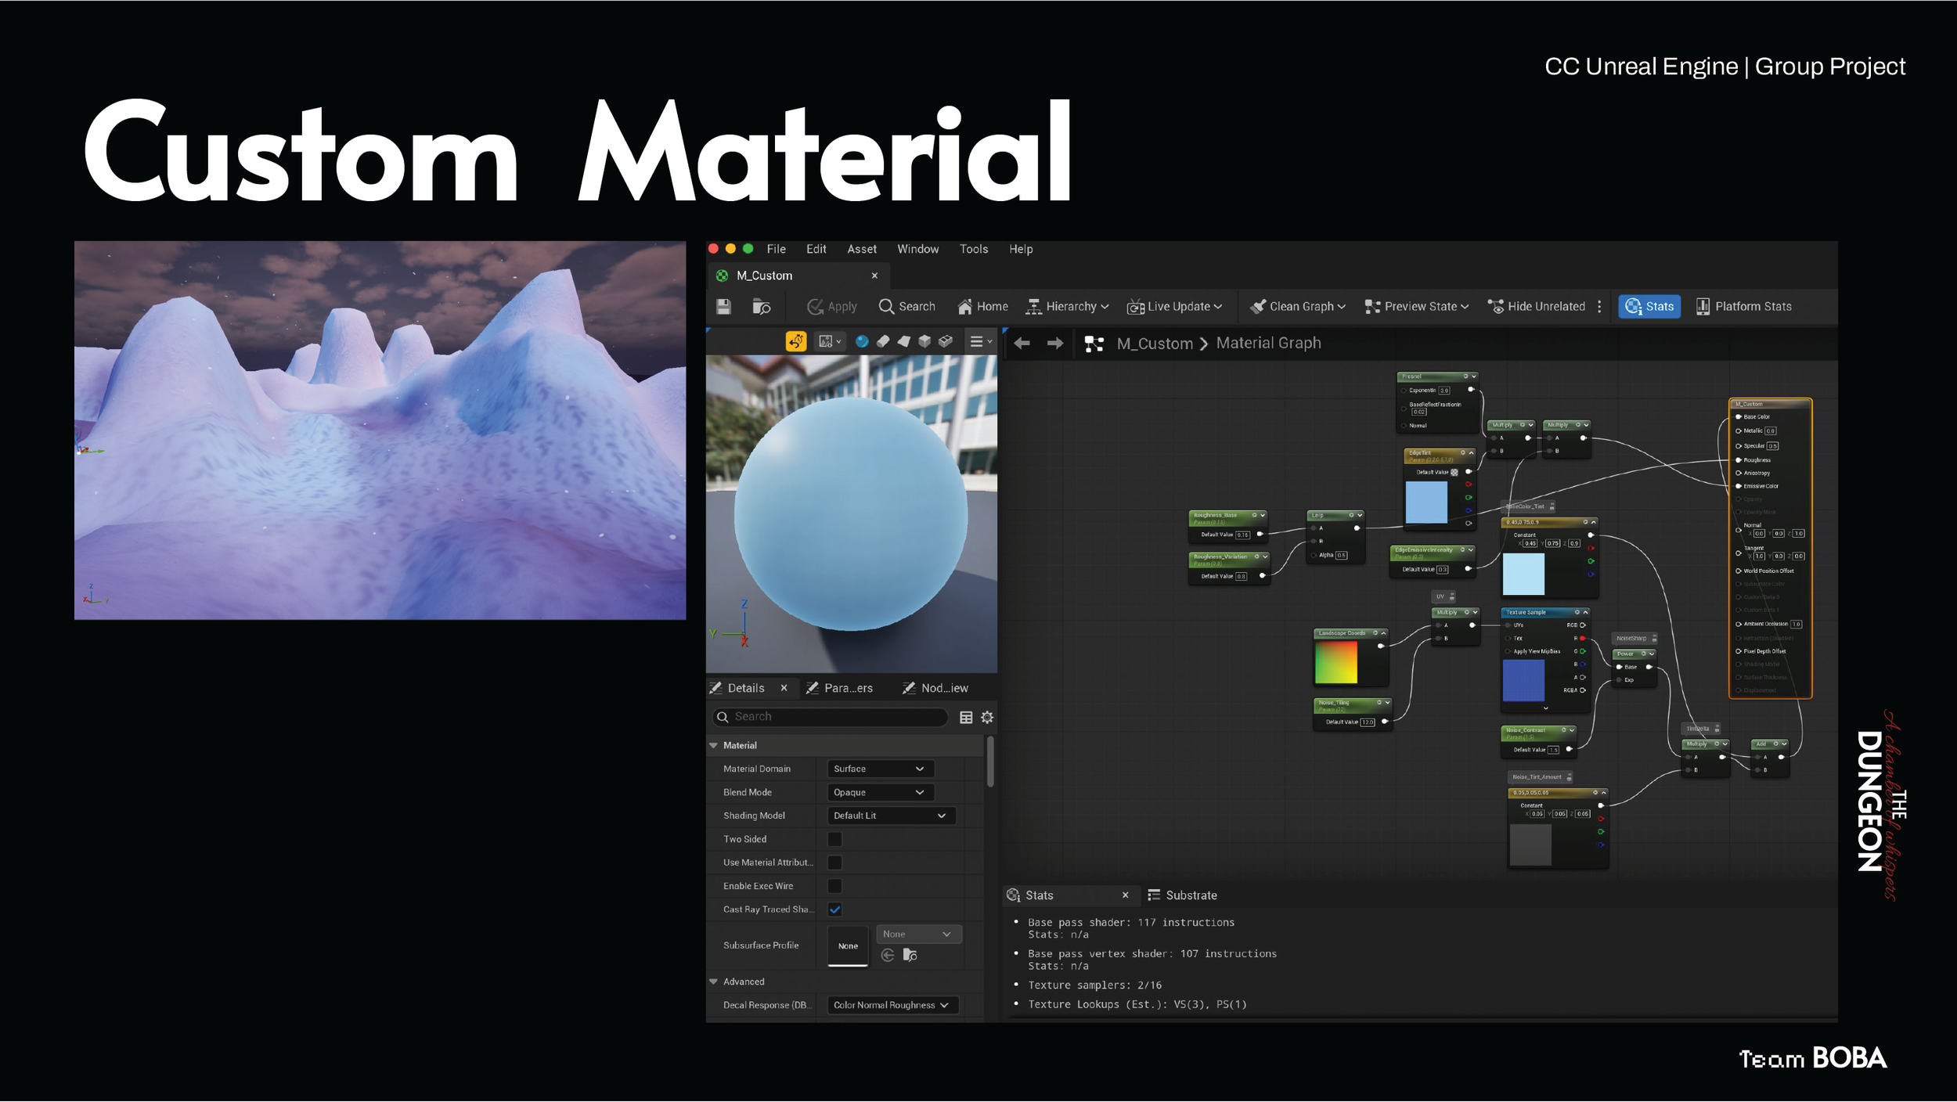Toggle details table view icon
1957x1102 pixels.
click(966, 717)
